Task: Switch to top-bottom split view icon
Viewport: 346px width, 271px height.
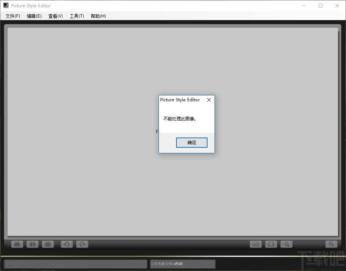Action: (48, 244)
